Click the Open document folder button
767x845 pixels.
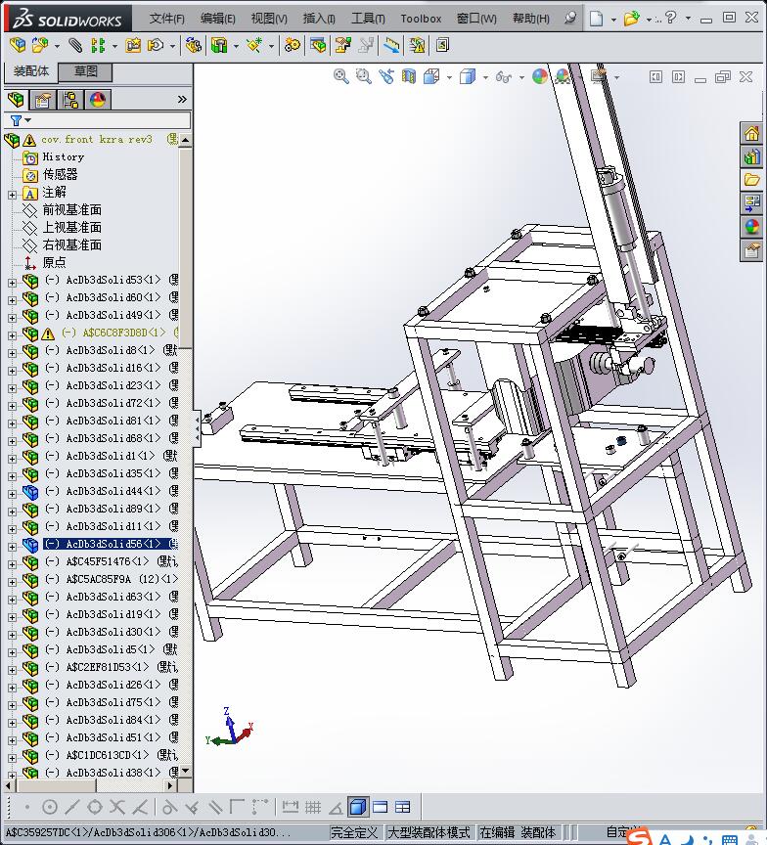(631, 19)
